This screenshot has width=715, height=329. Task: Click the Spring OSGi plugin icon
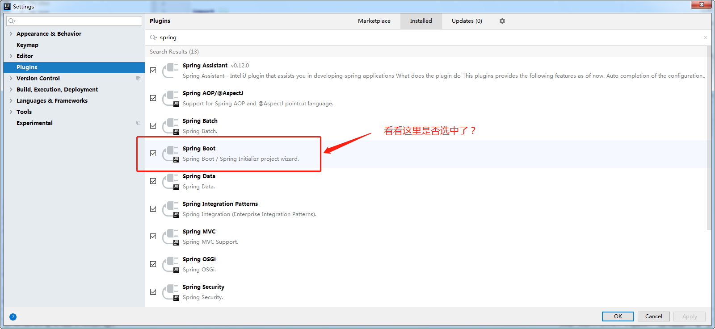pos(170,264)
